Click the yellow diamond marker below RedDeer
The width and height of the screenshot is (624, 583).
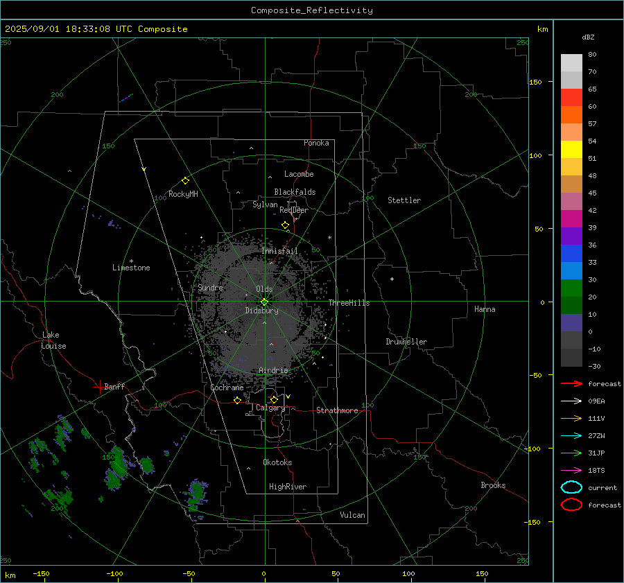point(286,225)
